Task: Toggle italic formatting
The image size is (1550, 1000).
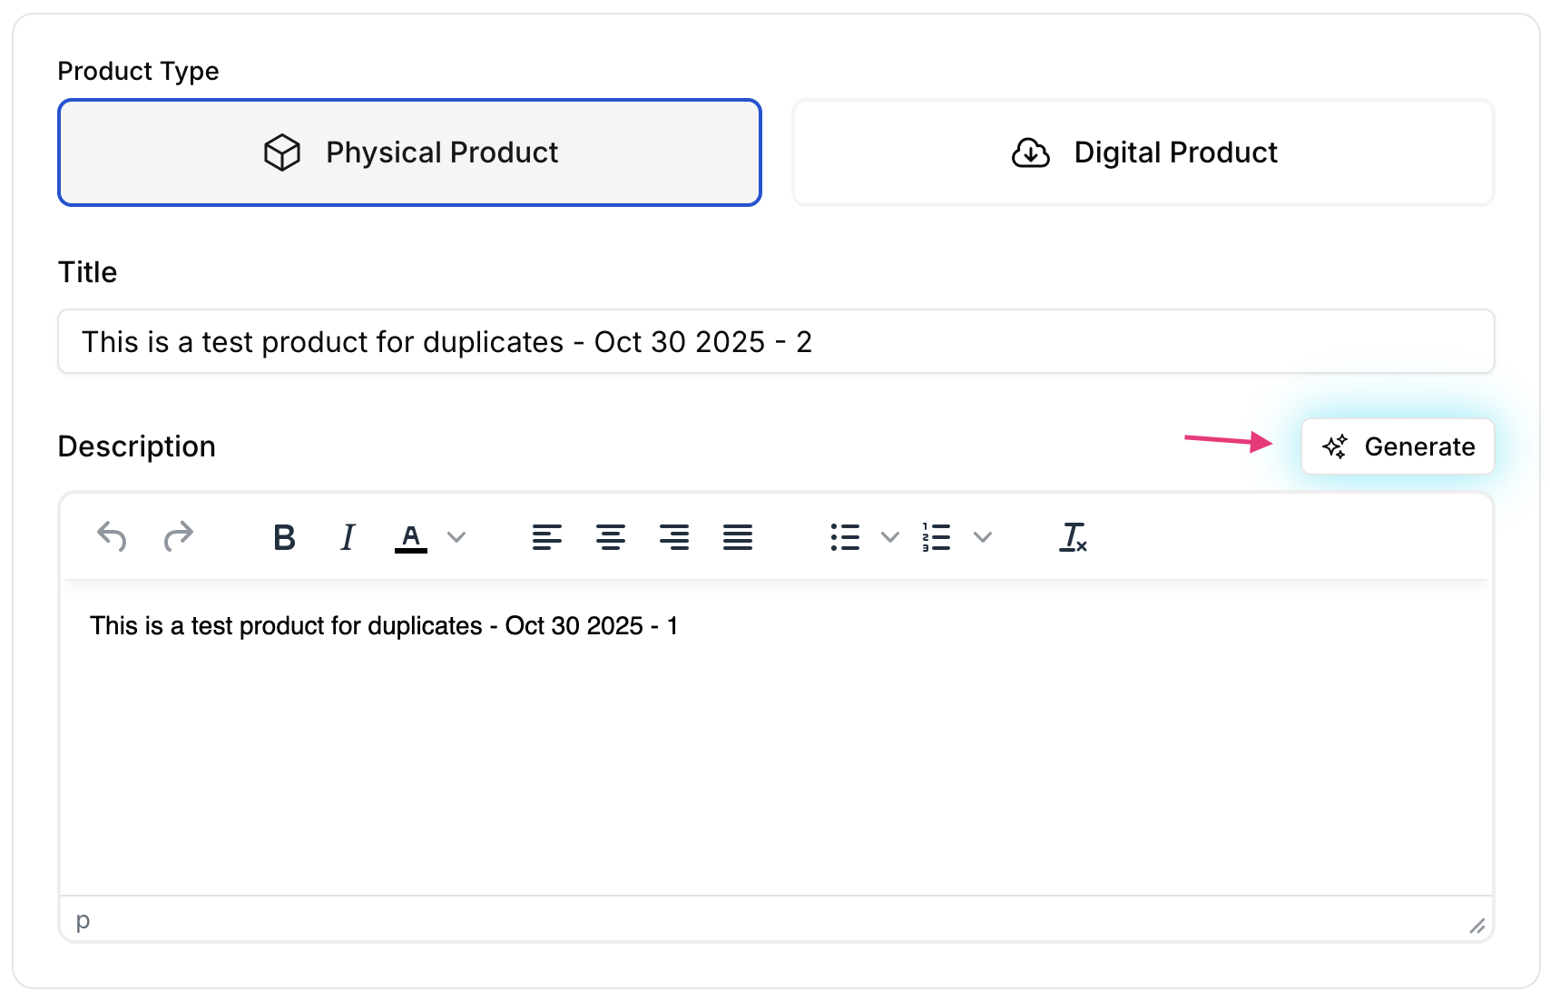Action: tap(348, 538)
